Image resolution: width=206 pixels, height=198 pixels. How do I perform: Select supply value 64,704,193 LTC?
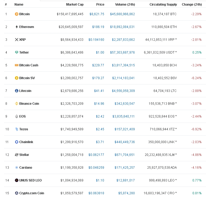165,91
